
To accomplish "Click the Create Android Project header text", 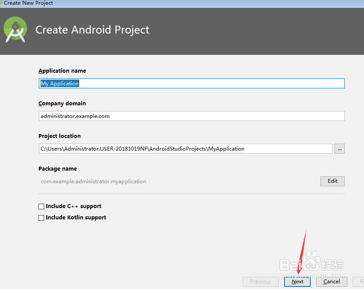I will click(x=92, y=30).
